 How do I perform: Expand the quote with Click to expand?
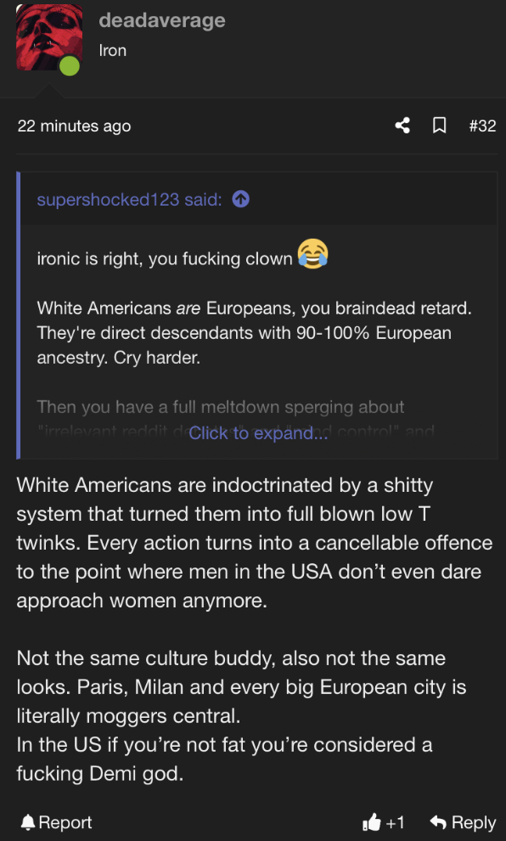click(x=258, y=433)
